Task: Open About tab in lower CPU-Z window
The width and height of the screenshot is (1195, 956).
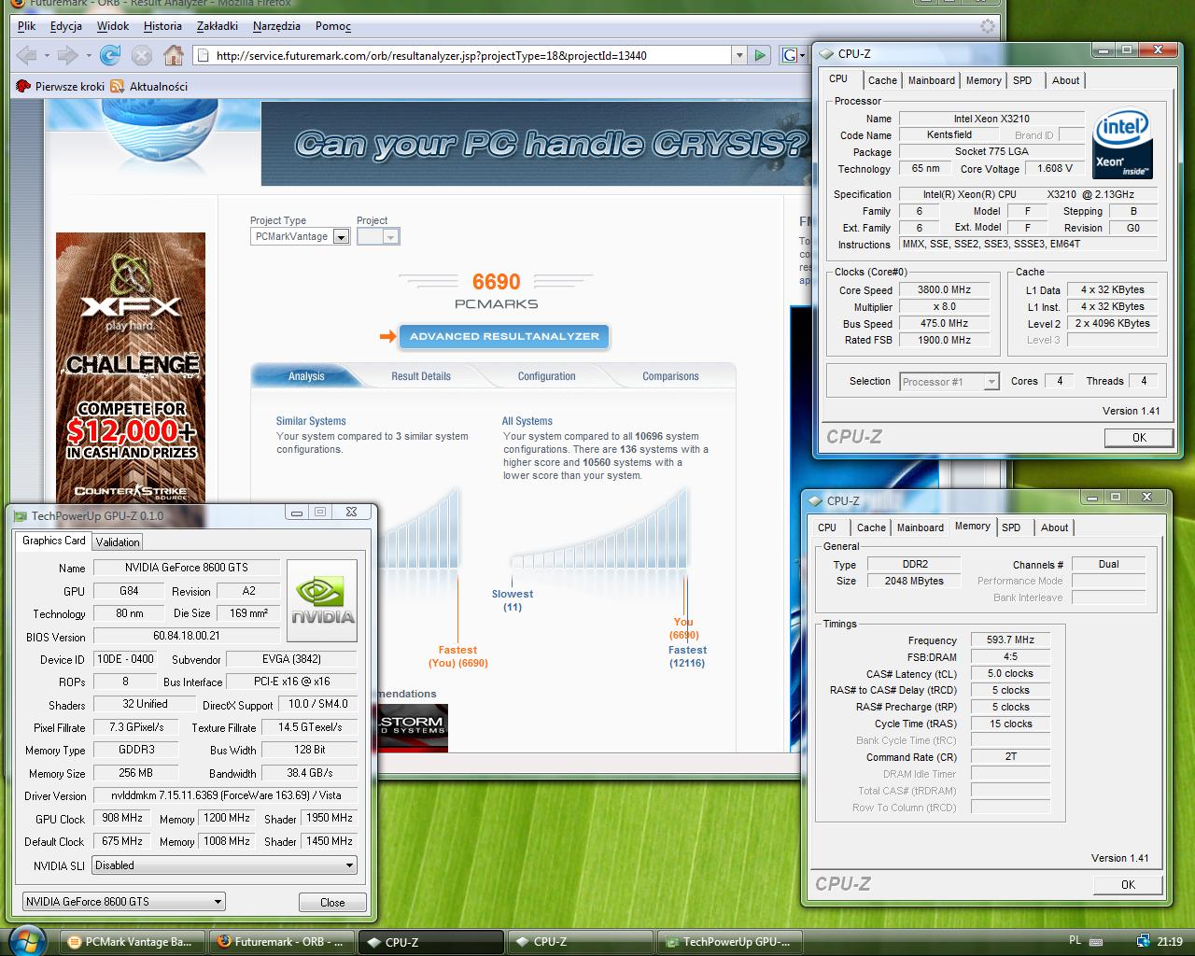Action: [1055, 527]
